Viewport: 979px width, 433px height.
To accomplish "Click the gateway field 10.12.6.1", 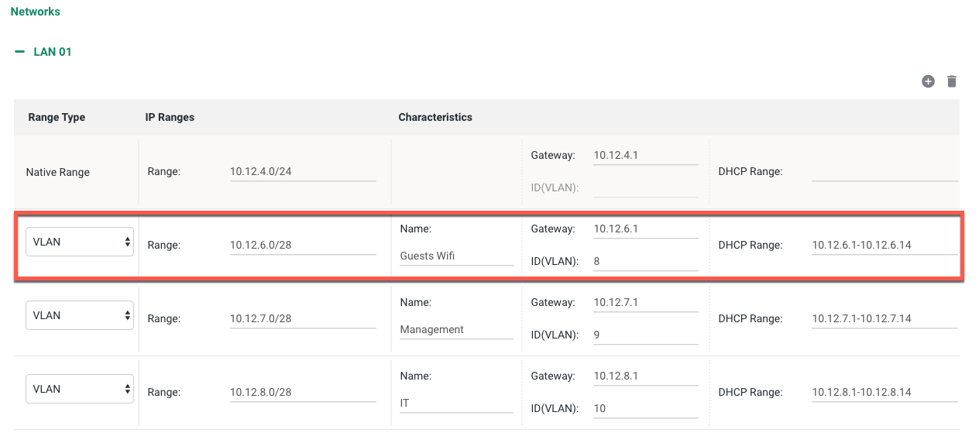I will (645, 229).
